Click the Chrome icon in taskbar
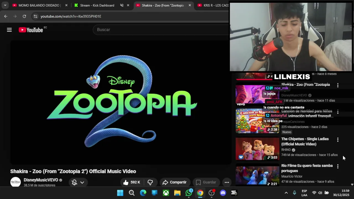 [x=200, y=193]
